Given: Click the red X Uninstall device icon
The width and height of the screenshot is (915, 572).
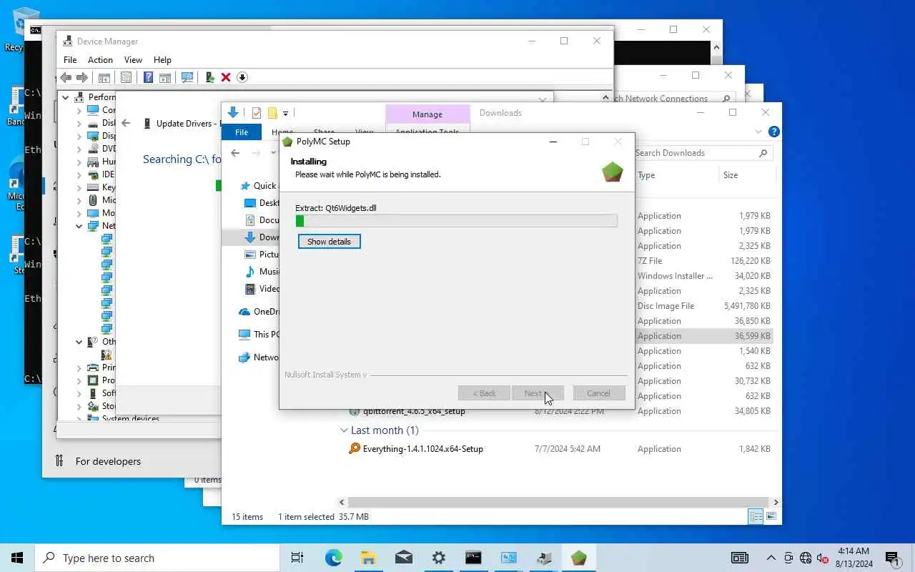Looking at the screenshot, I should pyautogui.click(x=226, y=77).
